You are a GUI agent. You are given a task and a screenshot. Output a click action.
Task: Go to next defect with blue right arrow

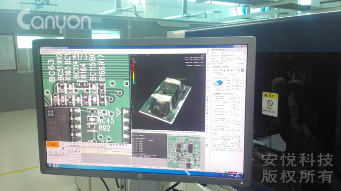coord(79,152)
